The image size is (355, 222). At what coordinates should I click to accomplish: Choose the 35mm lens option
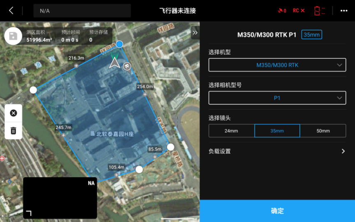pyautogui.click(x=277, y=131)
